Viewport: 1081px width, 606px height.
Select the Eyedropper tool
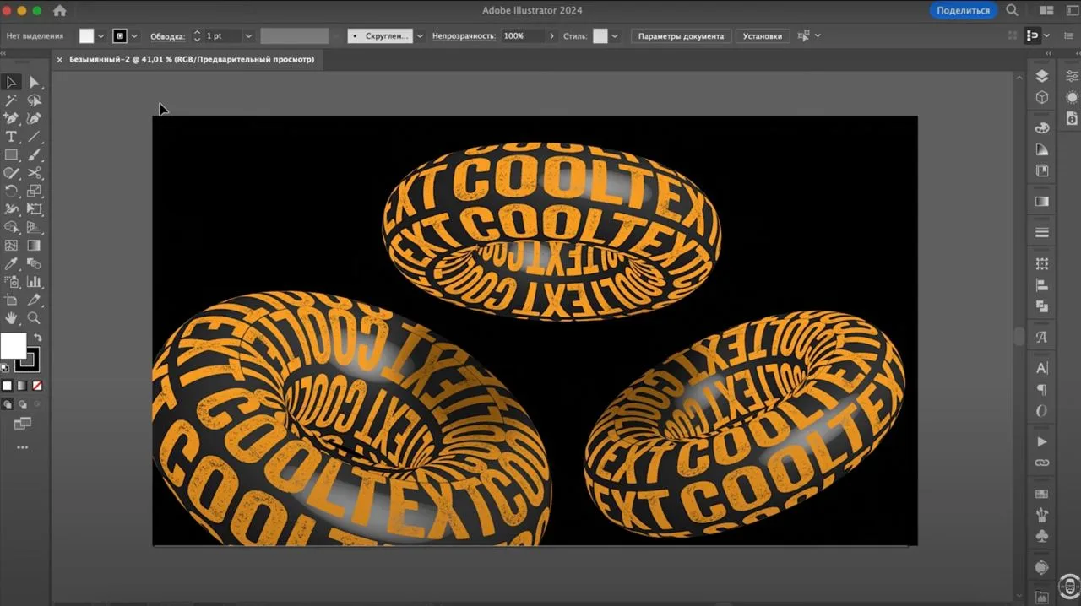11,263
